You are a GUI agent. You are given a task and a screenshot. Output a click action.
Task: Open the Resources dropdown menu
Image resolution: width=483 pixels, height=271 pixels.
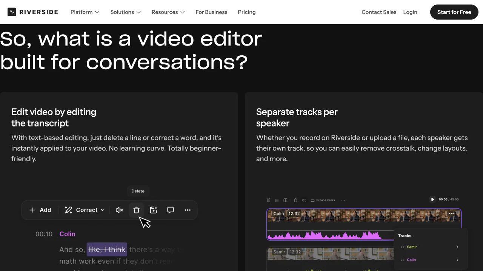[x=168, y=12]
